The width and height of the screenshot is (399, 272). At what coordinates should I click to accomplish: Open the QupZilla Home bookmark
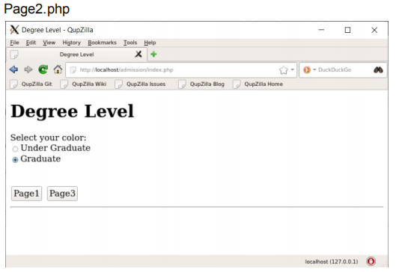tap(258, 84)
